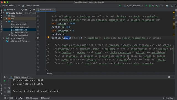Rerun the program in the Run panel
Viewport: 177px width, 100px height.
coord(5,81)
